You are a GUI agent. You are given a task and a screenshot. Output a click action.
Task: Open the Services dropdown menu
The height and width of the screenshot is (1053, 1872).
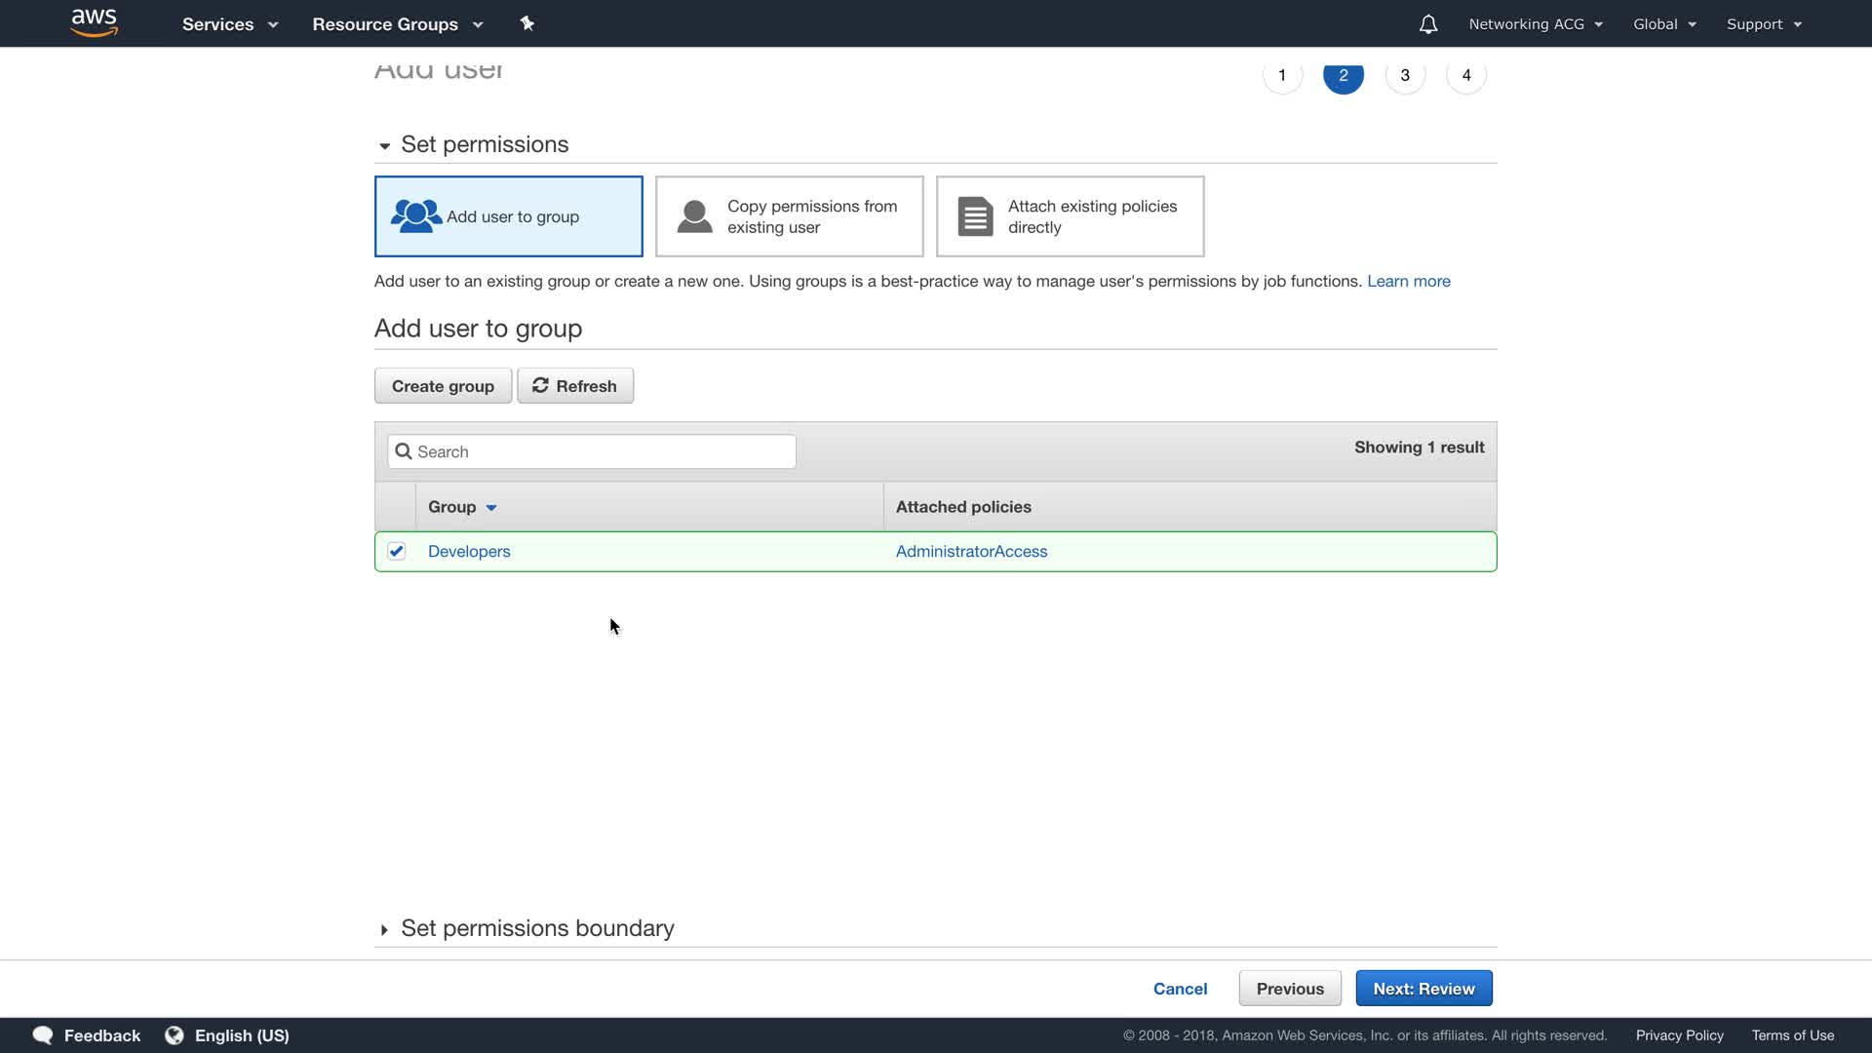tap(230, 24)
